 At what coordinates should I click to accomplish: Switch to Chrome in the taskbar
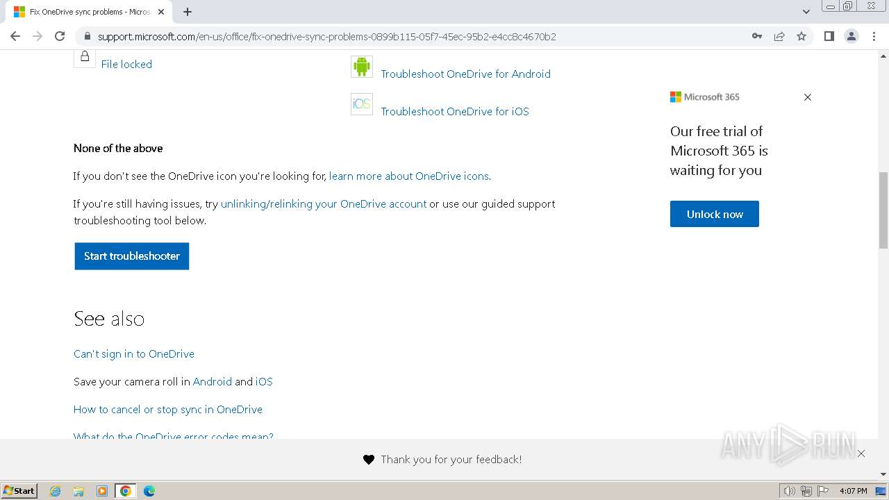(126, 491)
